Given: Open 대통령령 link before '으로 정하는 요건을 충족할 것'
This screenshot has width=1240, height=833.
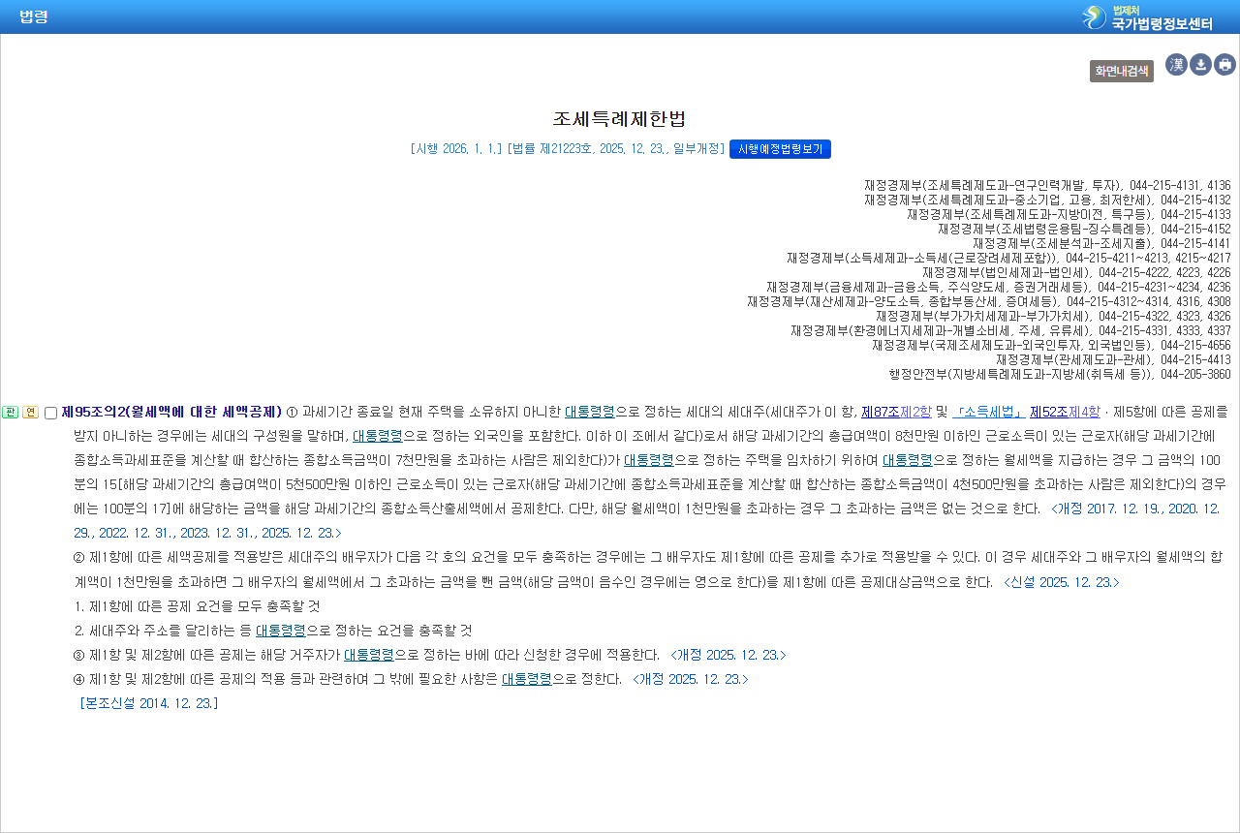Looking at the screenshot, I should click(281, 631).
